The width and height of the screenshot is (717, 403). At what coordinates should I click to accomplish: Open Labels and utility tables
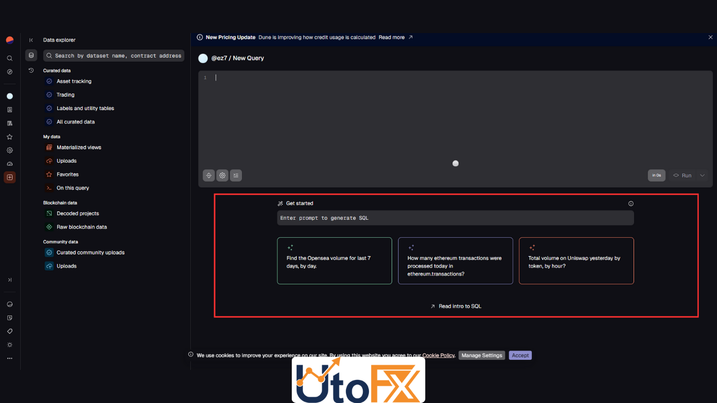tap(86, 109)
